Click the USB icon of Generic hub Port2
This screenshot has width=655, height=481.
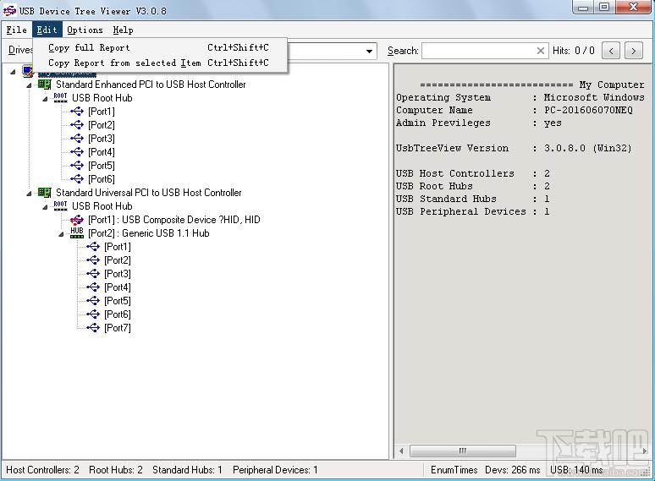click(93, 260)
